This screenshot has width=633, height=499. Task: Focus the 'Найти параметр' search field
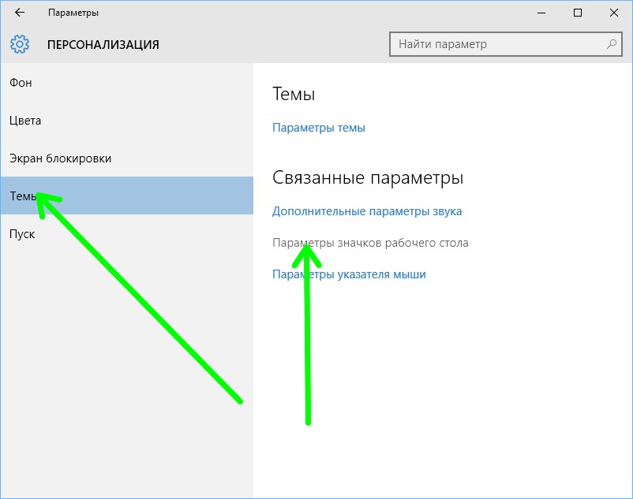(505, 44)
